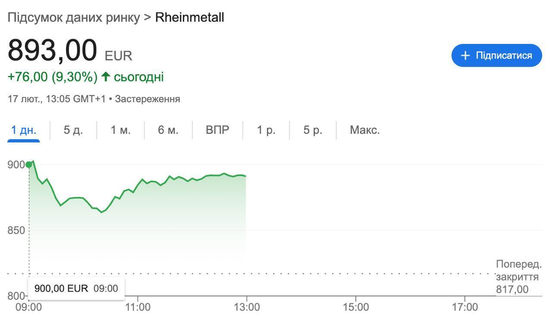552x321 pixels.
Task: Click the Rheinmetall breadcrumb title
Action: pyautogui.click(x=189, y=18)
